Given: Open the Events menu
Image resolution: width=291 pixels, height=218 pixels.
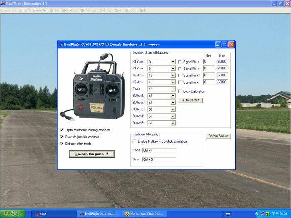Looking at the screenshot, I should click(55, 10).
